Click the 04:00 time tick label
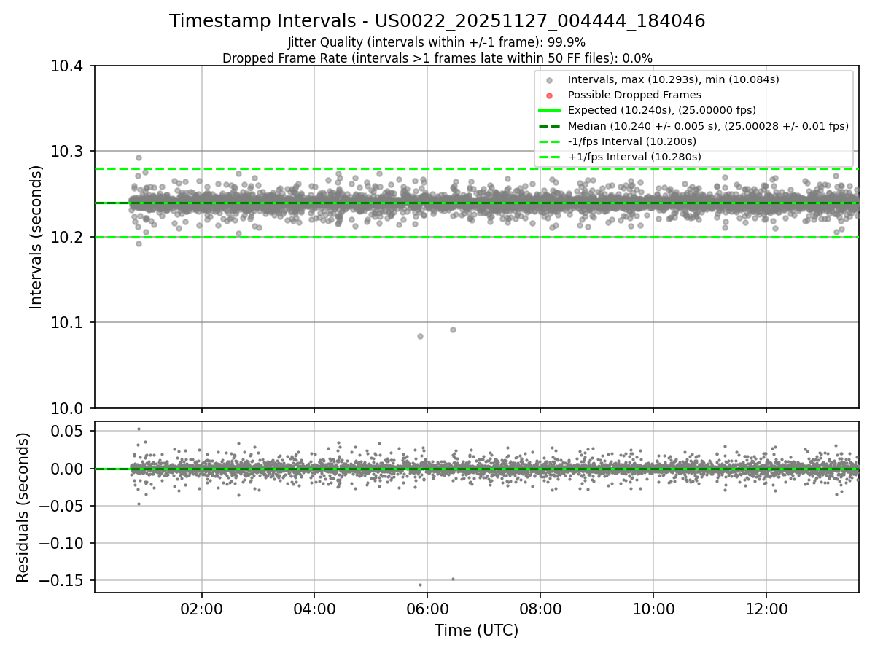The width and height of the screenshot is (875, 656). pos(314,609)
